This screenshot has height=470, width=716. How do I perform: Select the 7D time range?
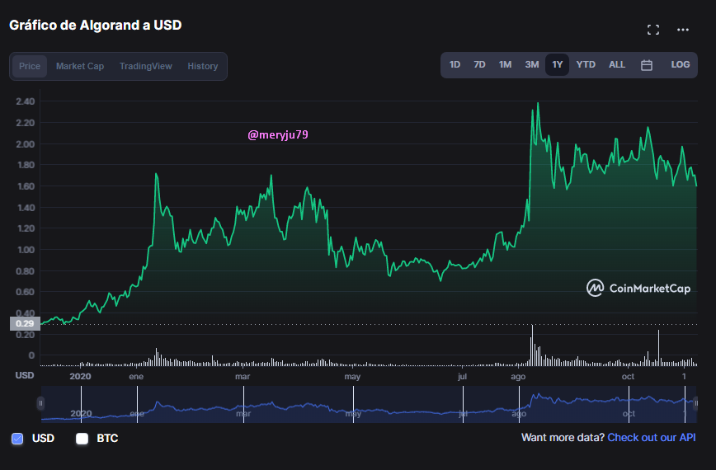point(479,65)
